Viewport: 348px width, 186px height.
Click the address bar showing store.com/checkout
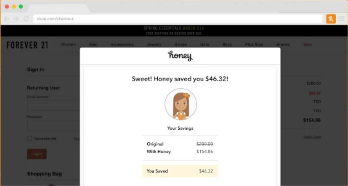[x=177, y=19]
